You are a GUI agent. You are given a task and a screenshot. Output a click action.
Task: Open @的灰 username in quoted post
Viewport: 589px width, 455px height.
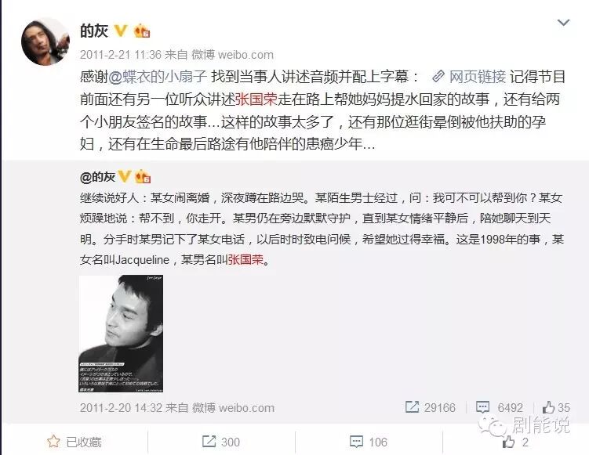pos(97,176)
